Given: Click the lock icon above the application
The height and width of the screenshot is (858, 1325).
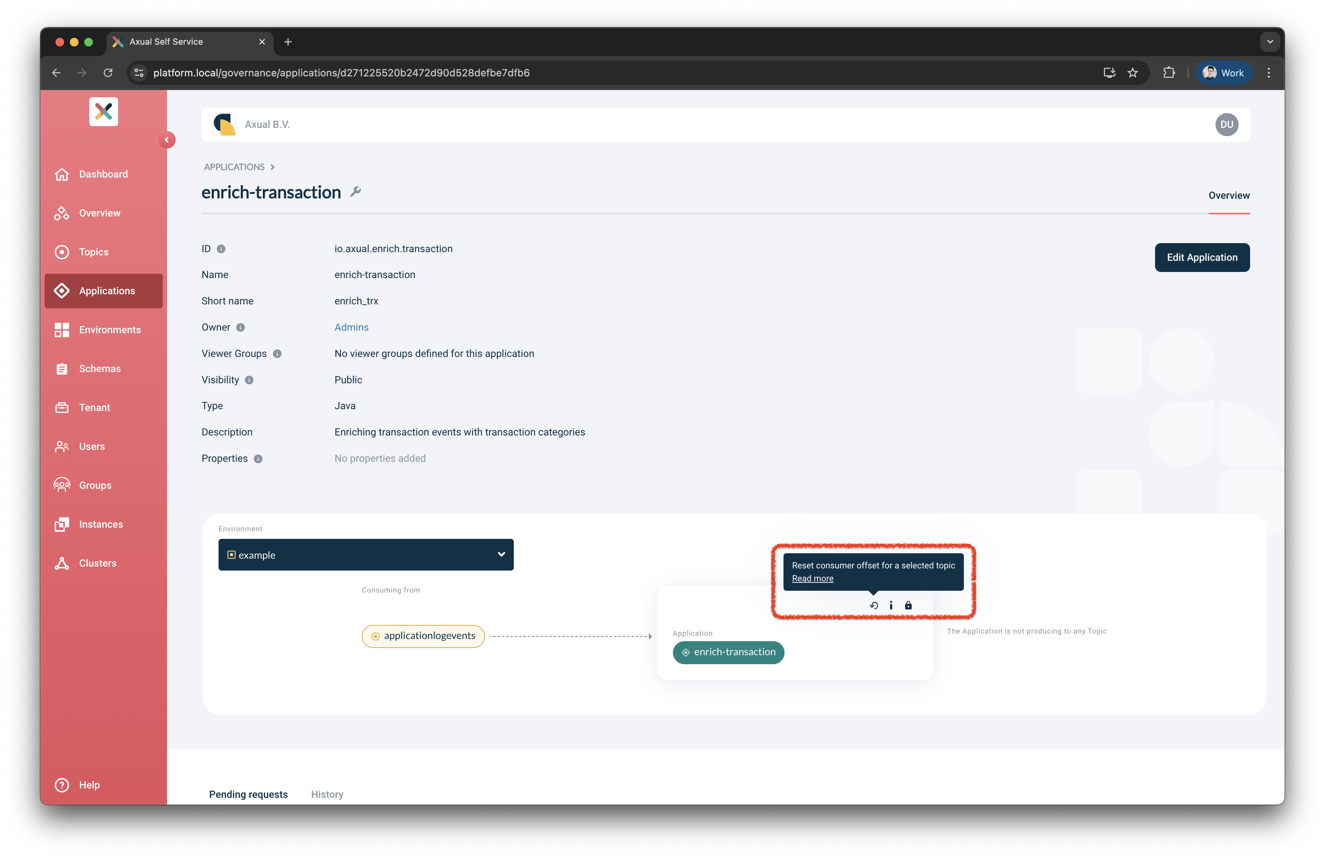Looking at the screenshot, I should pos(908,605).
